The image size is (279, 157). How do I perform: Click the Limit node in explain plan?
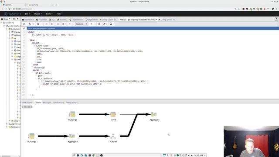tap(113, 114)
